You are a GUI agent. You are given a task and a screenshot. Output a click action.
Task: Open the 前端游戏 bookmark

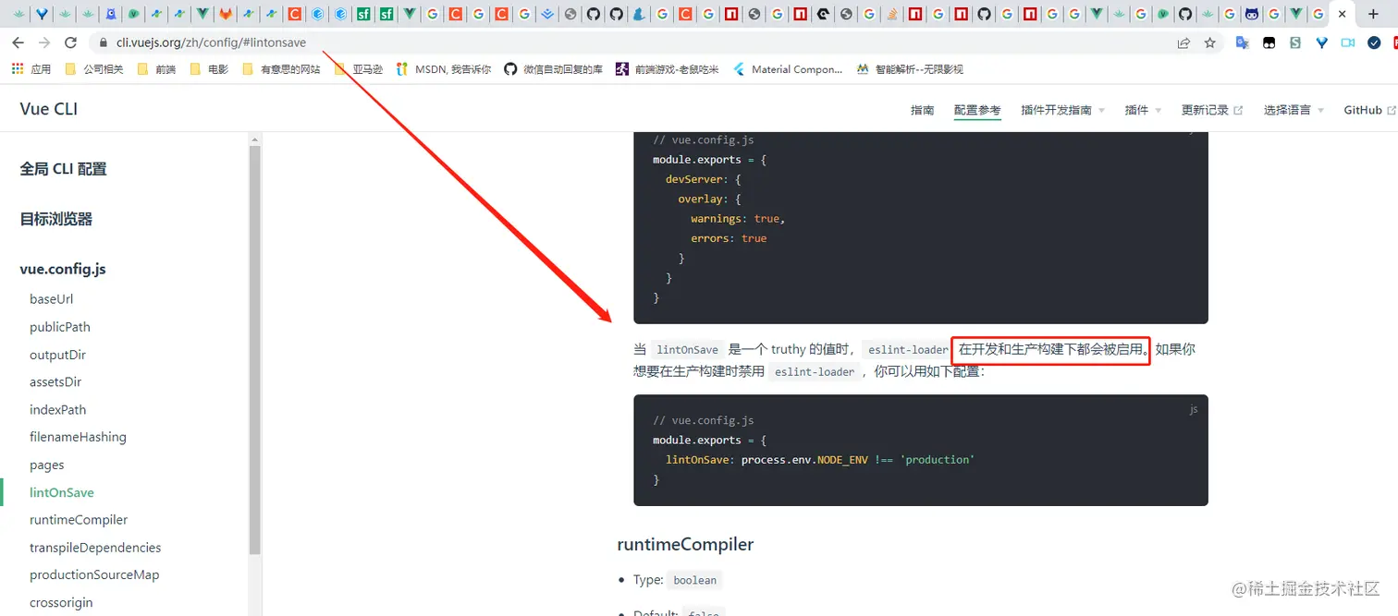[x=667, y=69]
